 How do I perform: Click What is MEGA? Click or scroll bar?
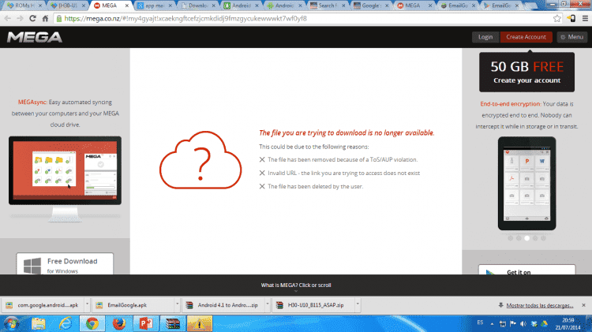(296, 285)
